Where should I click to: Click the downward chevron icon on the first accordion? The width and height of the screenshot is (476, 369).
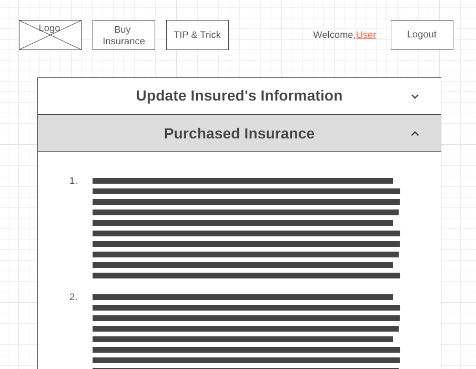415,96
